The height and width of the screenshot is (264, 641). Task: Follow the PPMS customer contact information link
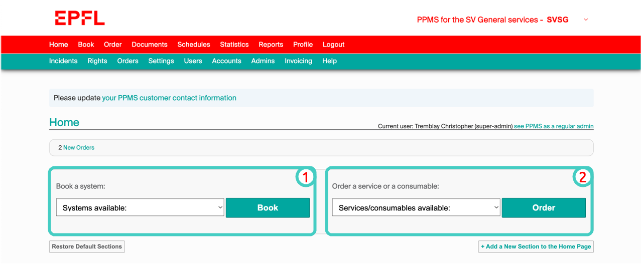(x=169, y=98)
